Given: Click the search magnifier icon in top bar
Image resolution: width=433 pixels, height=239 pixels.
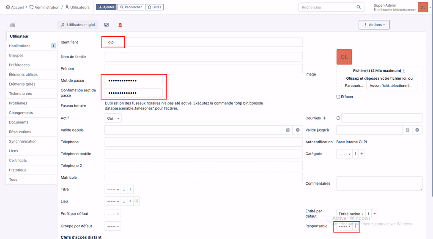Looking at the screenshot, I should tap(359, 7).
